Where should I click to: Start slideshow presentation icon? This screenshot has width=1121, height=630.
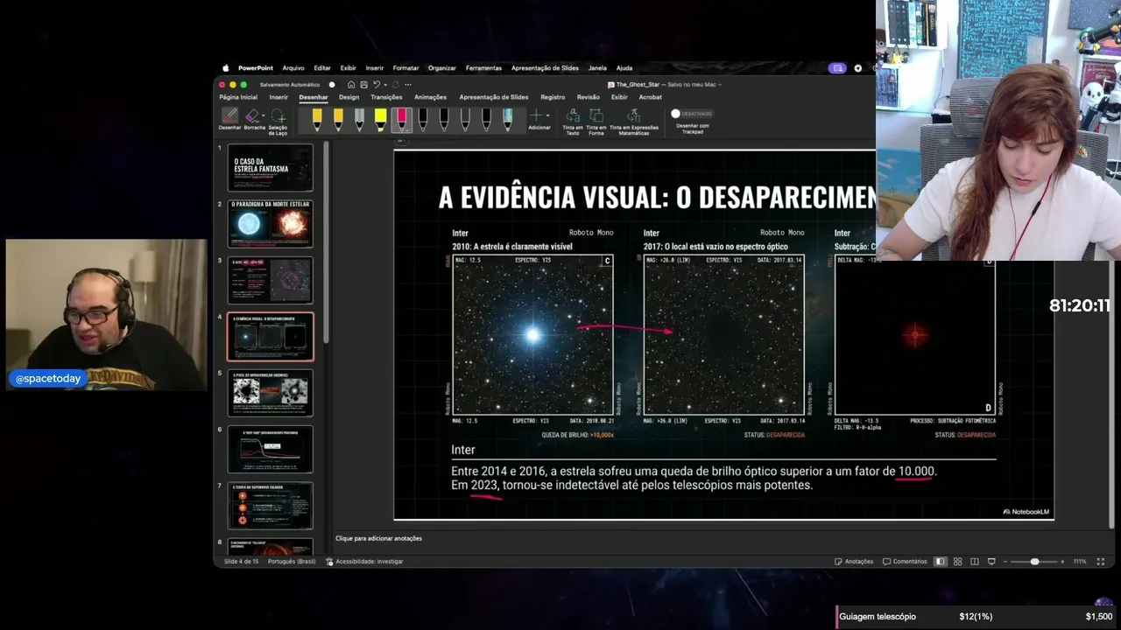click(x=991, y=561)
